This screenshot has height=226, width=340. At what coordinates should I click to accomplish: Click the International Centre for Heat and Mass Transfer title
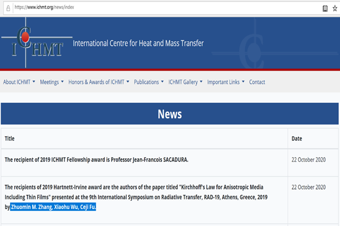[x=138, y=44]
